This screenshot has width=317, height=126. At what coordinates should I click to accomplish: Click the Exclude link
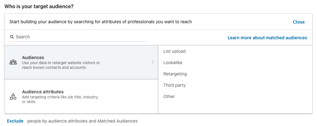pyautogui.click(x=15, y=121)
